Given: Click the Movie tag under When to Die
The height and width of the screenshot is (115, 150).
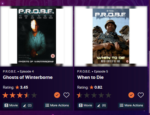Looking at the screenshot, I should pyautogui.click(x=85, y=105).
